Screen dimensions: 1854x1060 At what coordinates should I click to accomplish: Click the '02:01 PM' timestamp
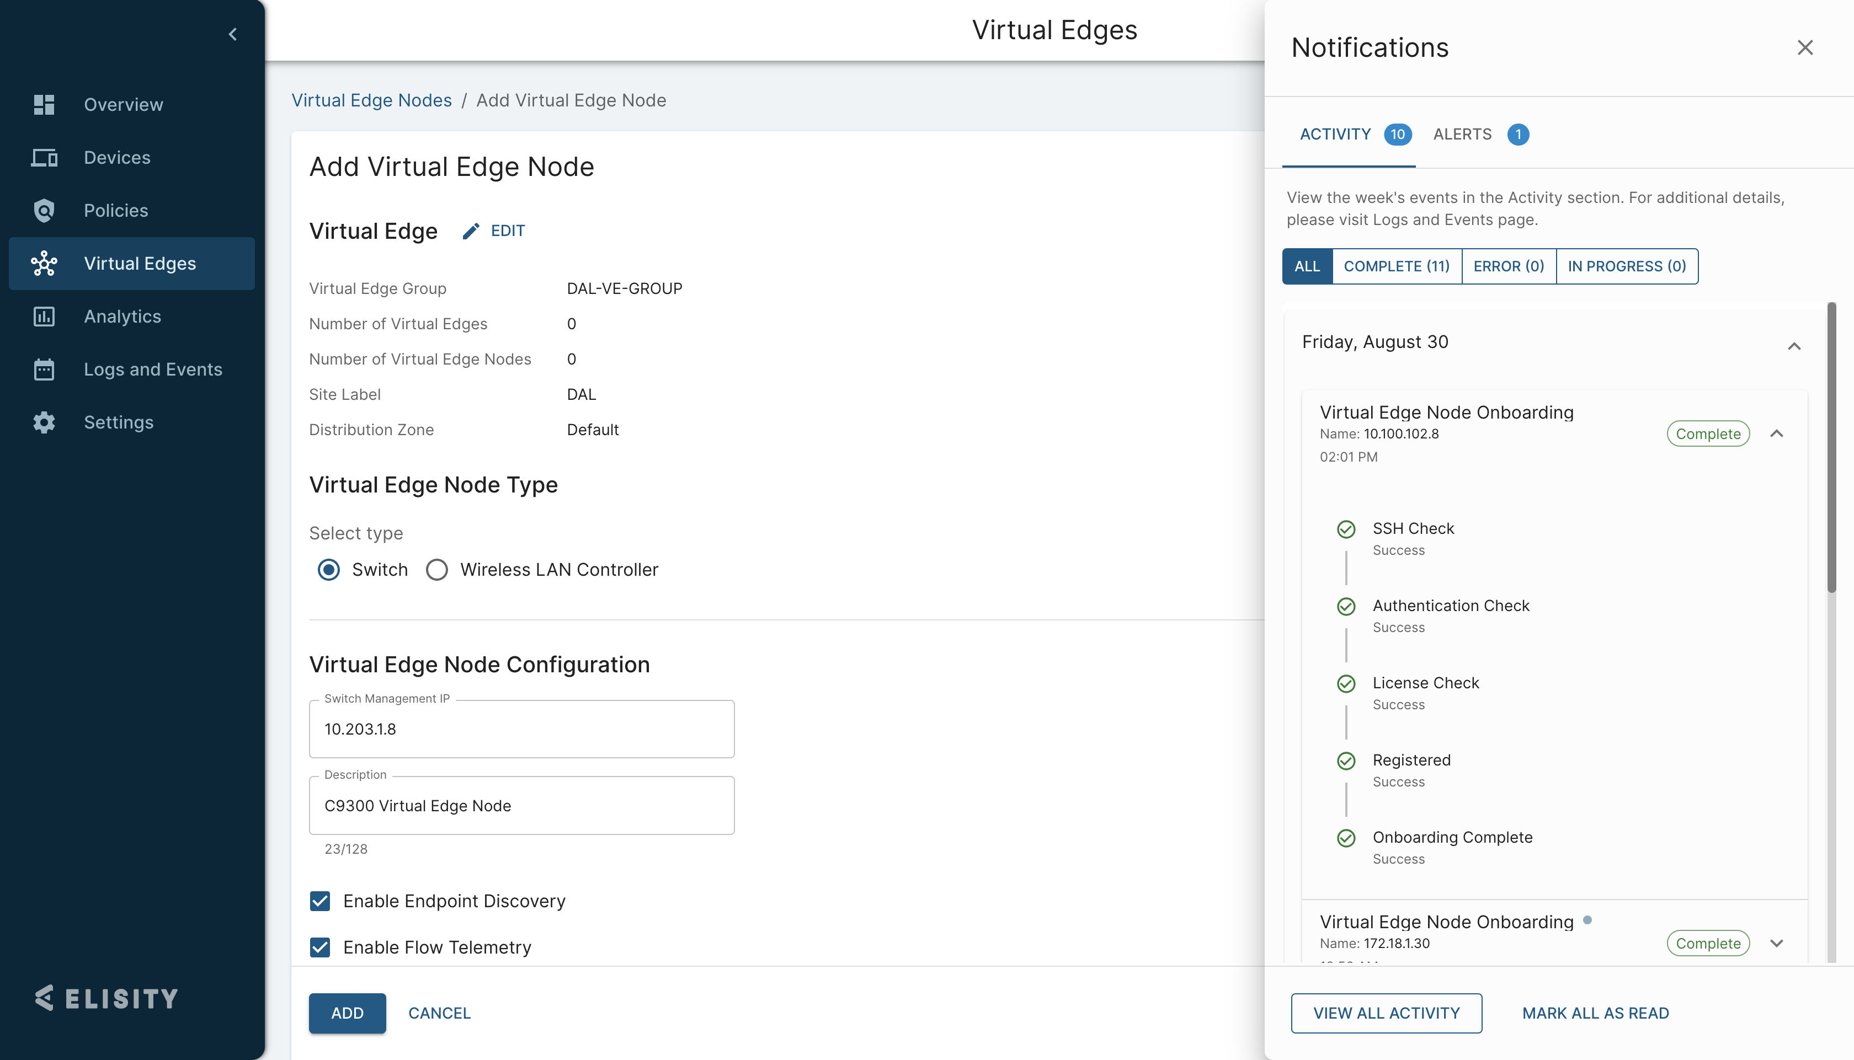1349,457
